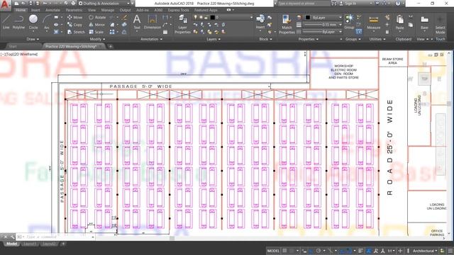Click the black layer color swatch
454x255 pixels.
point(212,17)
